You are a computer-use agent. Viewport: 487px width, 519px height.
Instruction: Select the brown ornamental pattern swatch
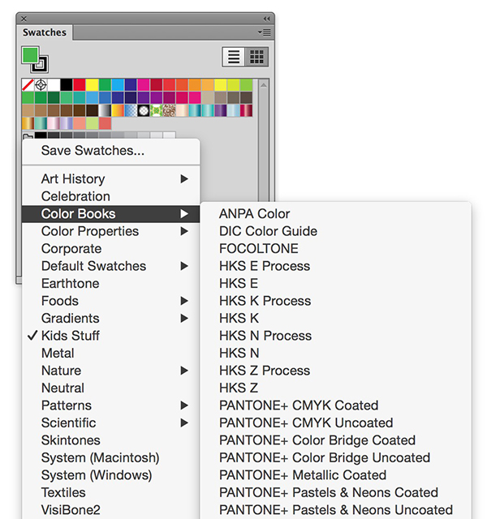tap(170, 110)
